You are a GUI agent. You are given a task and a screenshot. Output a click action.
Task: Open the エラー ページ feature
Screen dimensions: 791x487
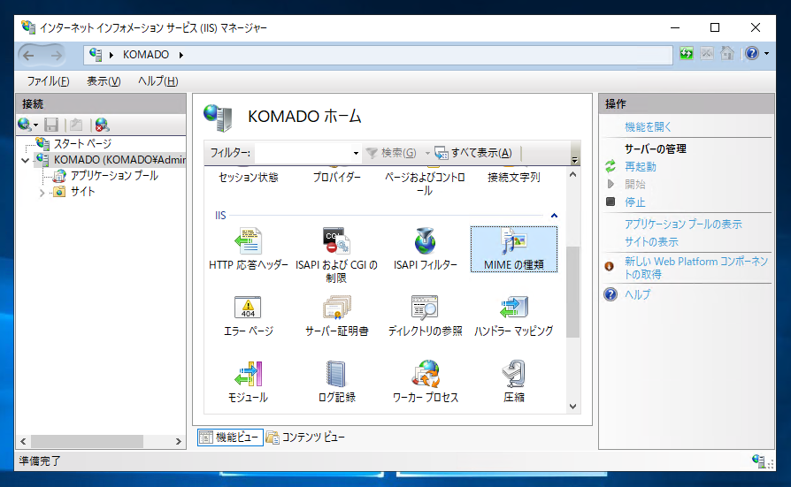[x=249, y=316]
